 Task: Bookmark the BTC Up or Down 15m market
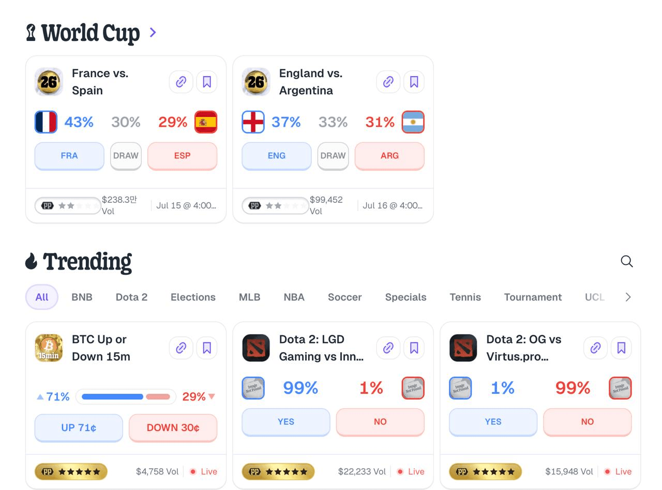pyautogui.click(x=207, y=348)
